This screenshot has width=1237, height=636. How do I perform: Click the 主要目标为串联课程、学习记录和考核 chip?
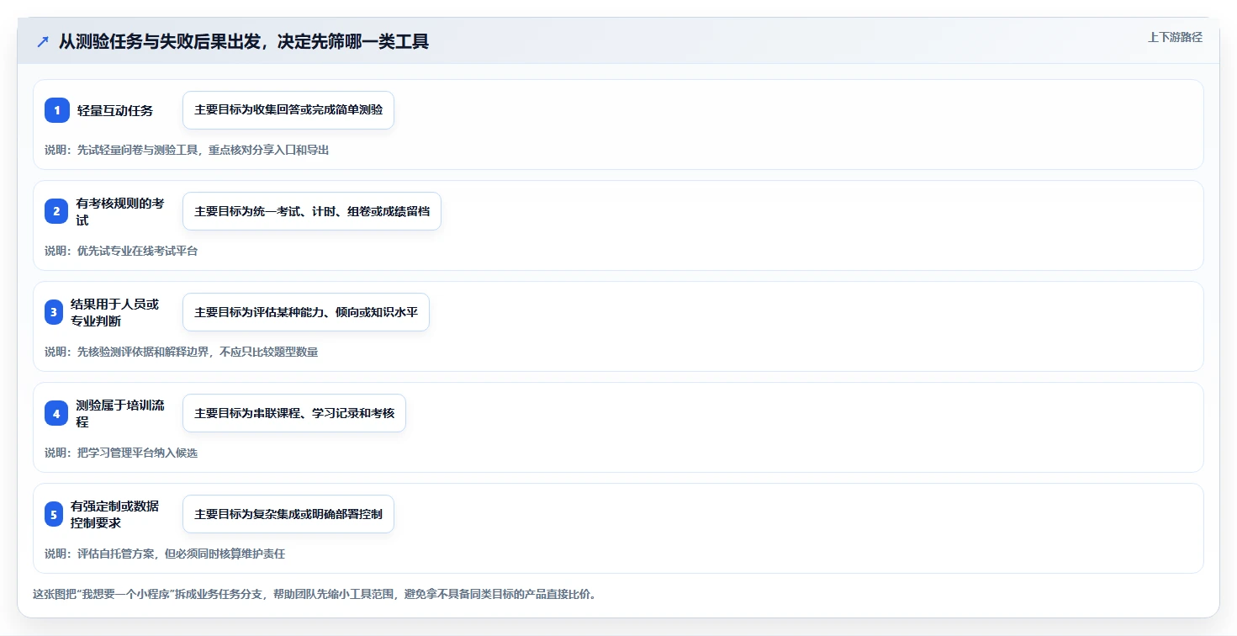point(294,413)
